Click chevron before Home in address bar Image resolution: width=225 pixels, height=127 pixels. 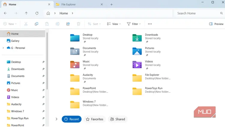[x=55, y=13]
